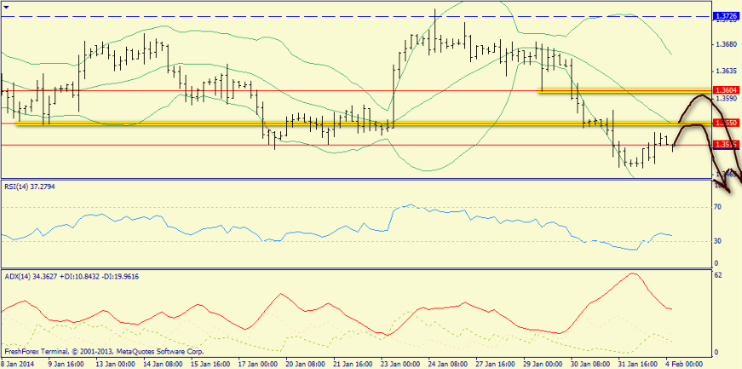Click the ADX scale value 62

pyautogui.click(x=717, y=275)
